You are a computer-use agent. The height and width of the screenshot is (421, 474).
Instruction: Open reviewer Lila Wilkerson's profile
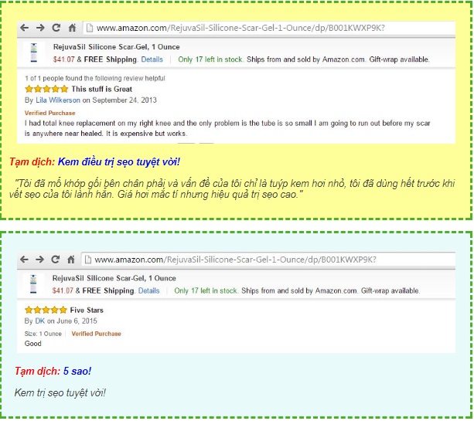click(58, 100)
